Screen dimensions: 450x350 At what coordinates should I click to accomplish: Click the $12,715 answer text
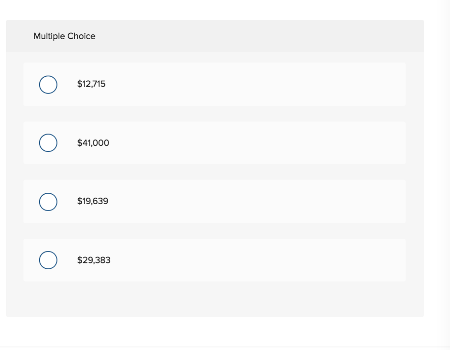(91, 84)
